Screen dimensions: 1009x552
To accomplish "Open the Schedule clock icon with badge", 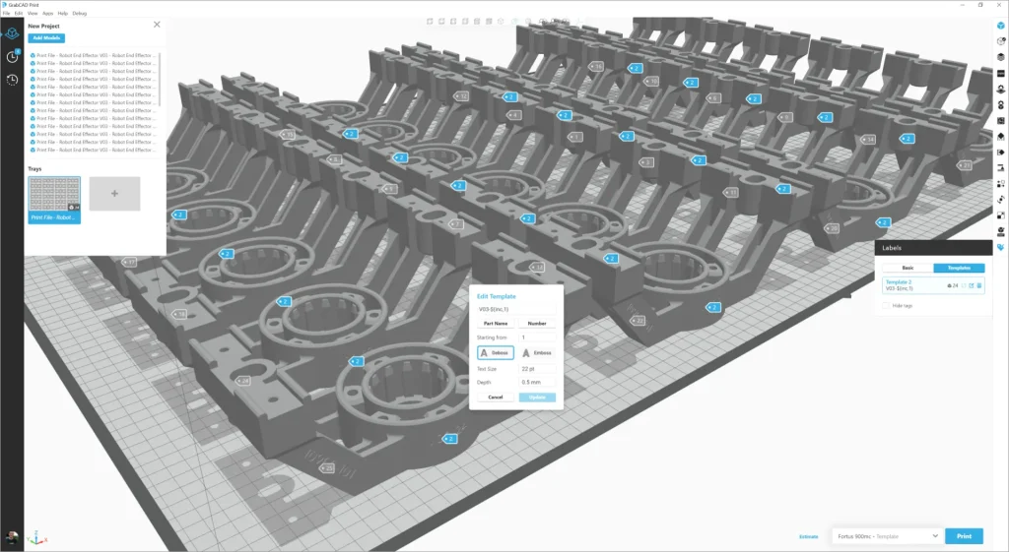I will [12, 56].
